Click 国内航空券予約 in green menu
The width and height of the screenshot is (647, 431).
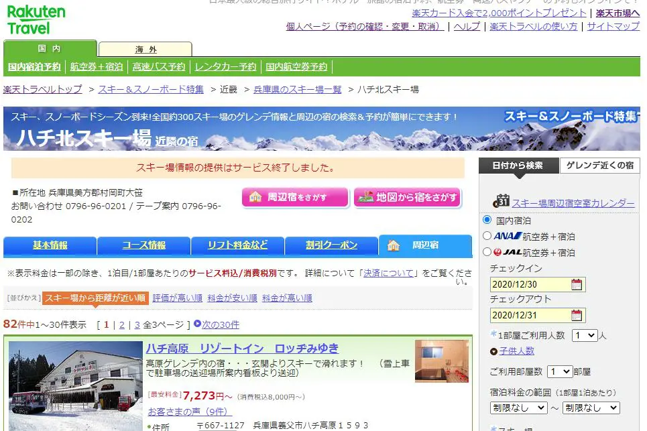click(296, 66)
